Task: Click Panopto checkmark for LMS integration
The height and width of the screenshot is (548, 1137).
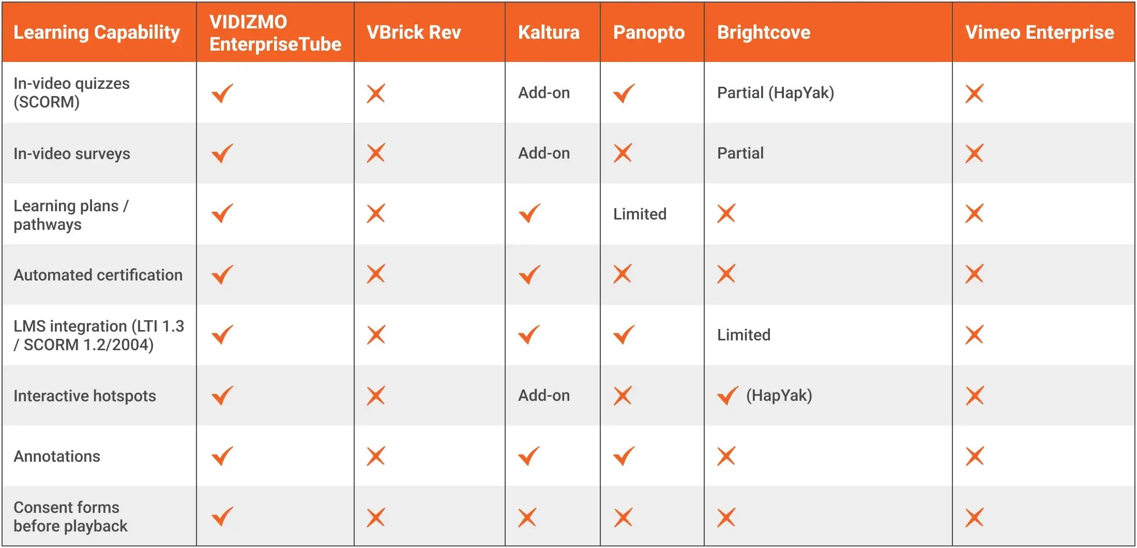Action: 624,335
